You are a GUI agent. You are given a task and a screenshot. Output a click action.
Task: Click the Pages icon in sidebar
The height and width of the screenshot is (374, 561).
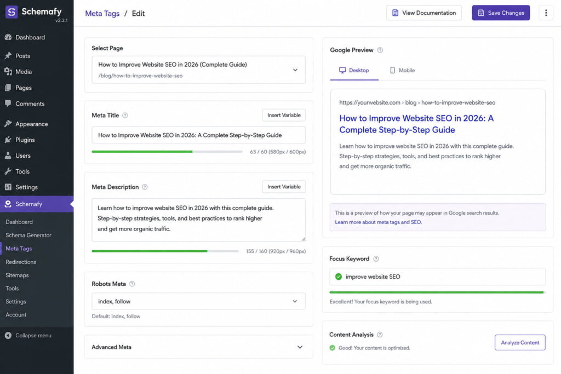click(8, 88)
